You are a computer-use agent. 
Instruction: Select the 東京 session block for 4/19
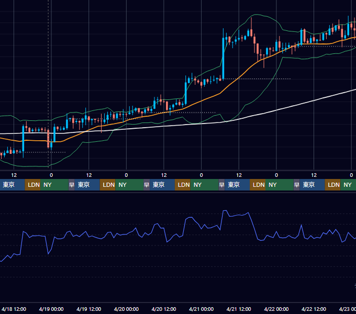[87, 185]
